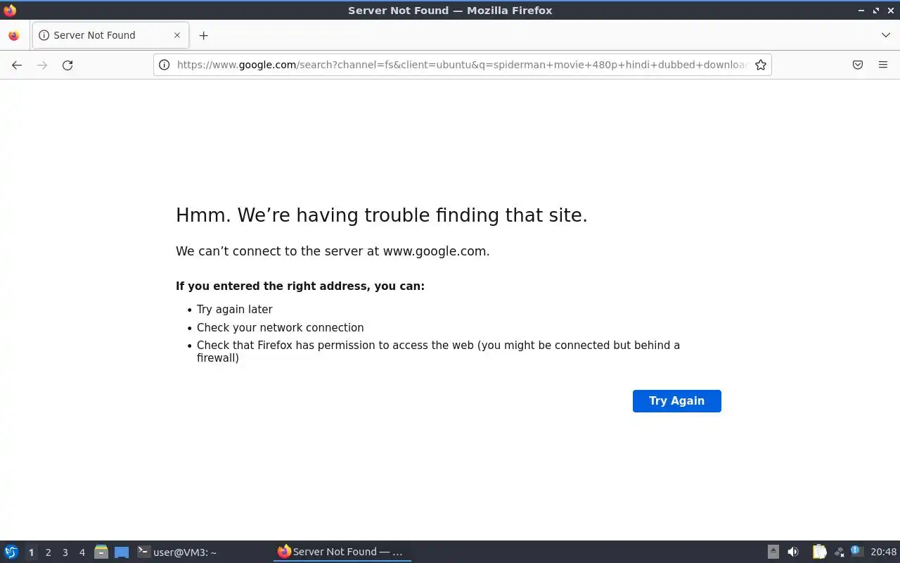
Task: Save page to Pocket icon
Action: [x=858, y=65]
